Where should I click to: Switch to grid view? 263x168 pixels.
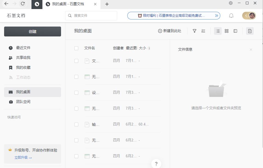coord(227,31)
